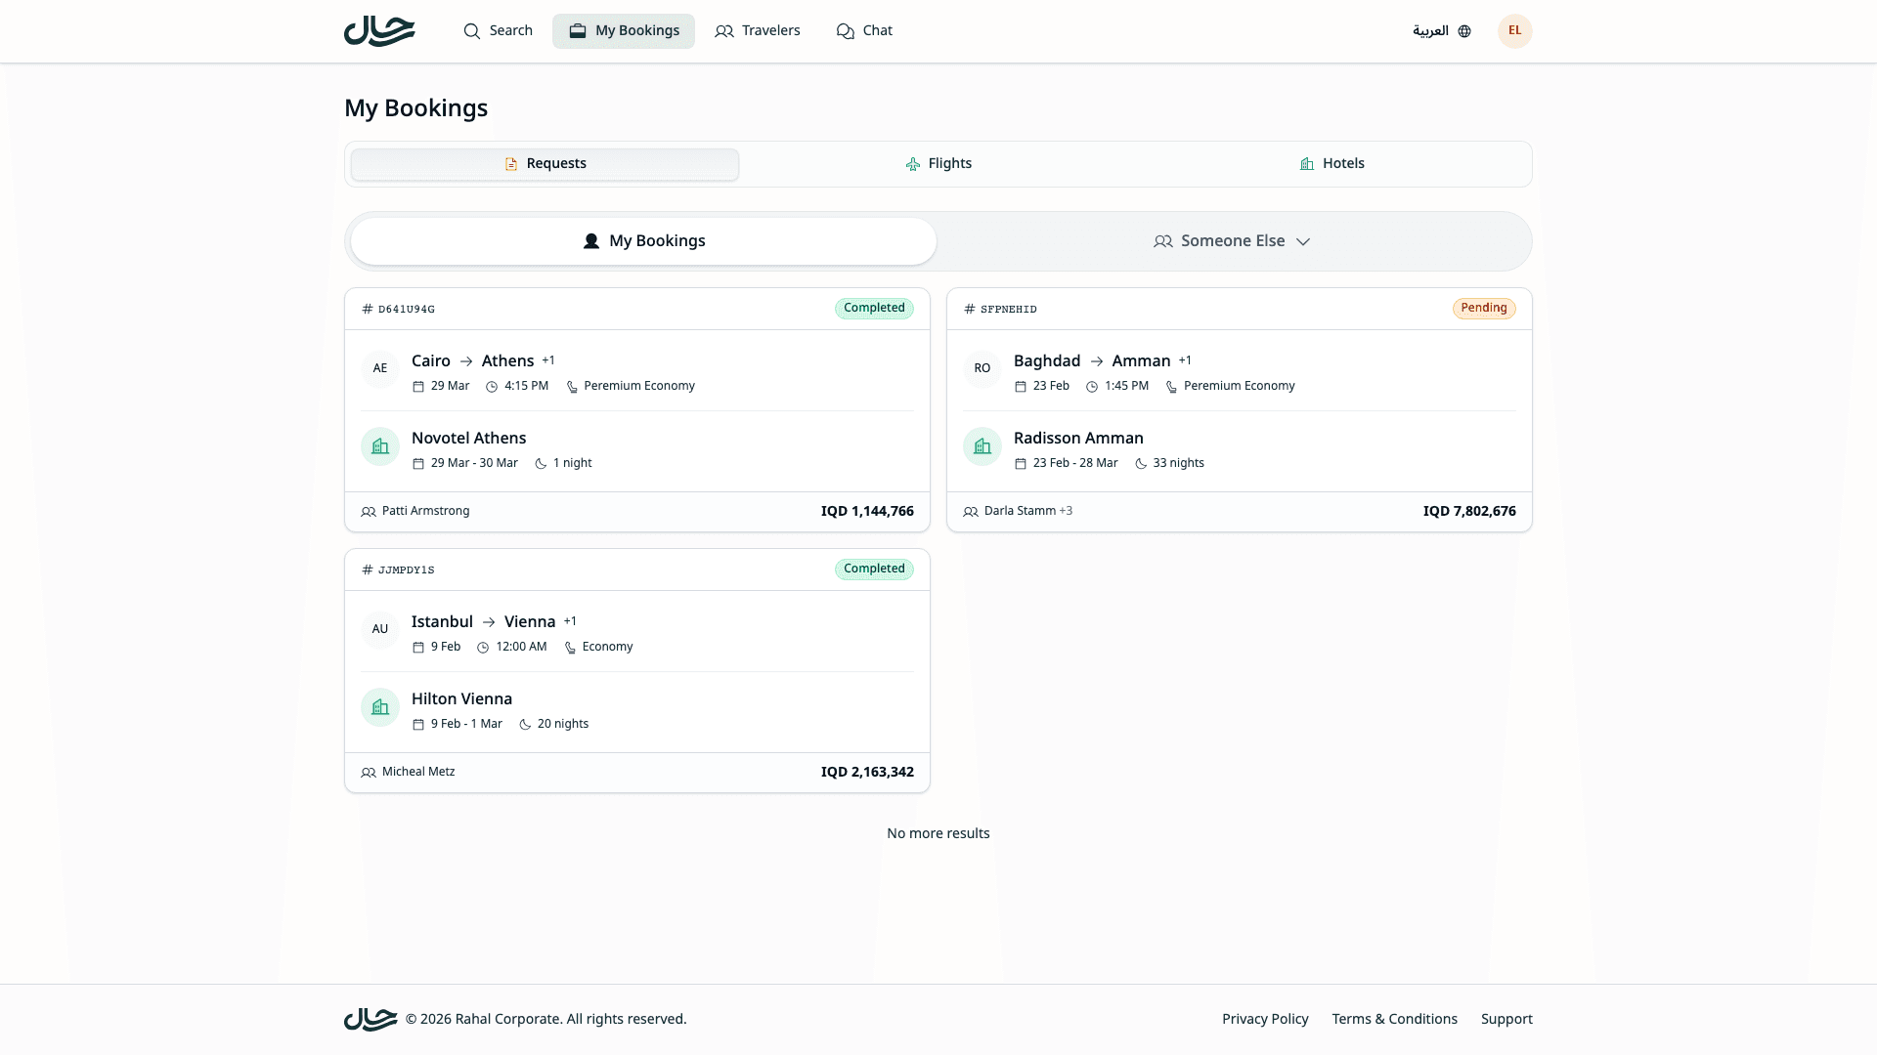Expand the Someone Else dropdown chevron
Image resolution: width=1877 pixels, height=1055 pixels.
pos(1304,241)
